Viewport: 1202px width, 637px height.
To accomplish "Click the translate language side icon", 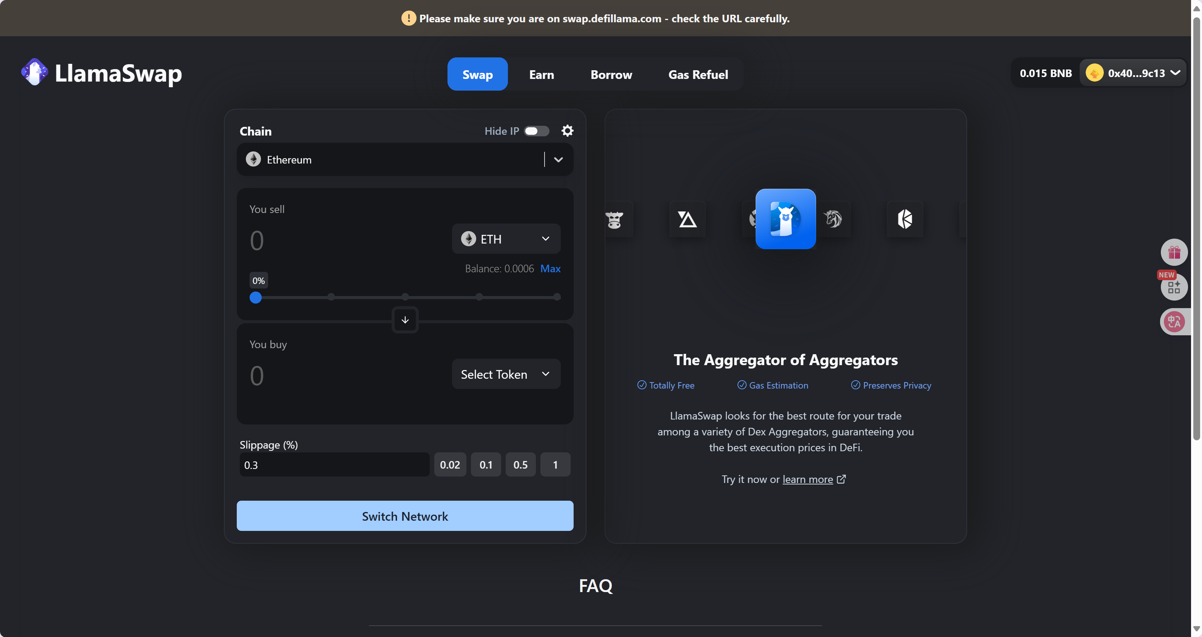I will pos(1174,322).
